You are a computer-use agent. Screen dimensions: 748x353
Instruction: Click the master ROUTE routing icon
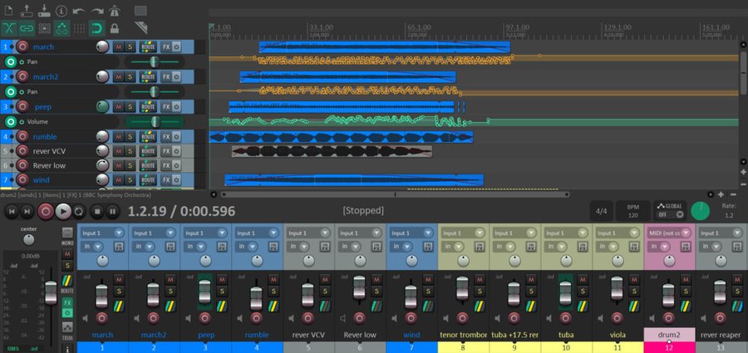pyautogui.click(x=68, y=282)
